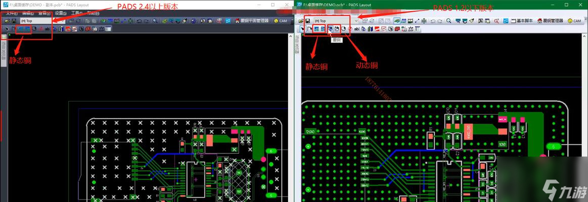This screenshot has width=588, height=202.
Task: Toggle BGA toolbar icon in left window
Action: click(x=130, y=21)
